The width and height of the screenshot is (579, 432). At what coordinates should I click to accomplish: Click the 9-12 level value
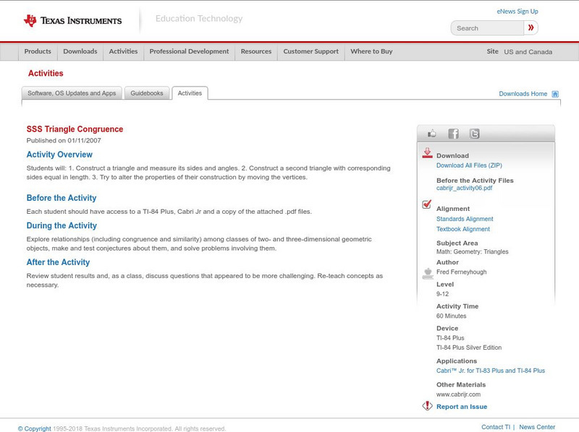pyautogui.click(x=442, y=294)
